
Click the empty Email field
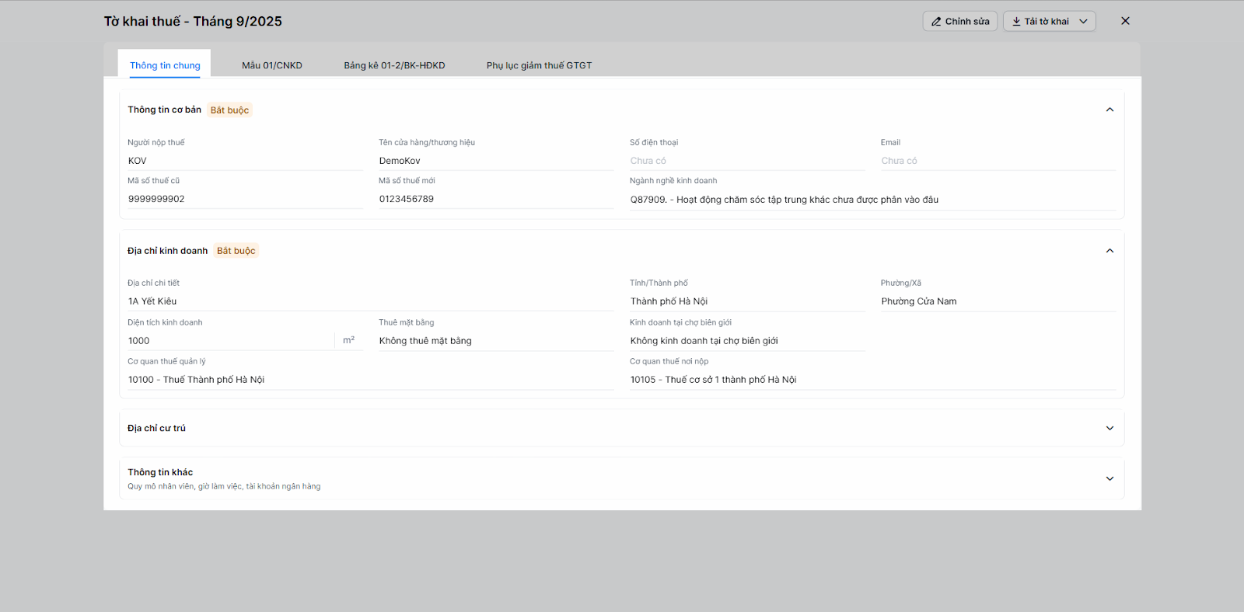[998, 161]
